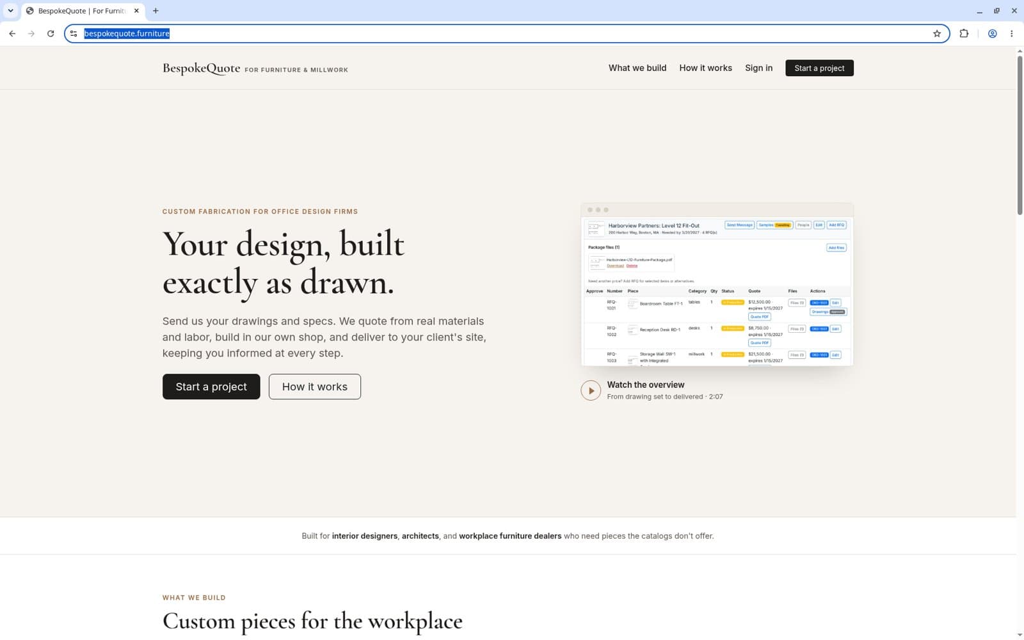The height and width of the screenshot is (640, 1024).
Task: Select the BespokeQuote | For Furniture tab
Action: pyautogui.click(x=82, y=11)
